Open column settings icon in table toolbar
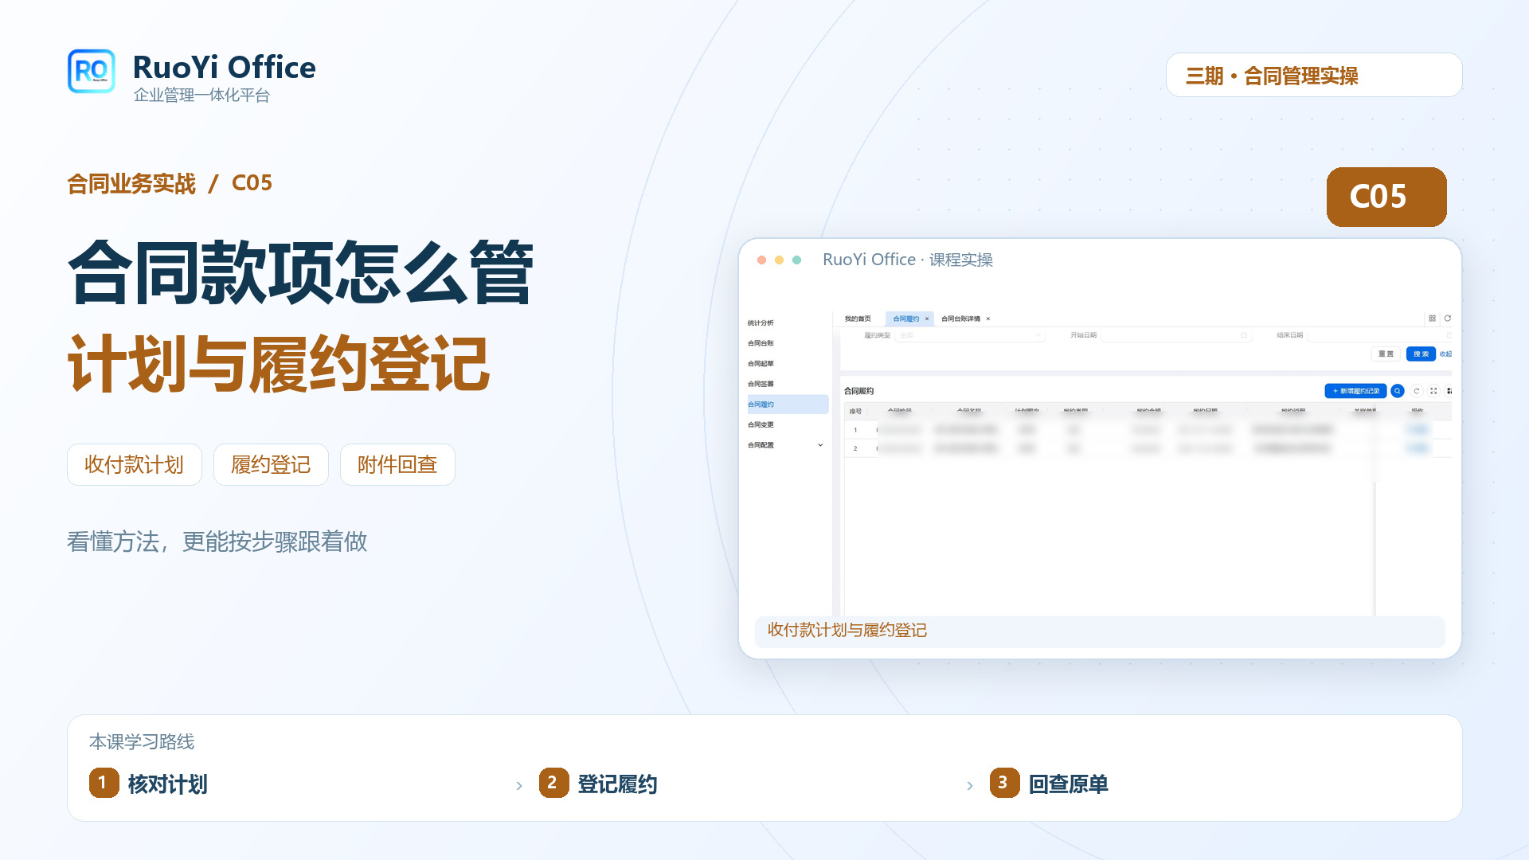This screenshot has width=1529, height=860. click(1449, 391)
